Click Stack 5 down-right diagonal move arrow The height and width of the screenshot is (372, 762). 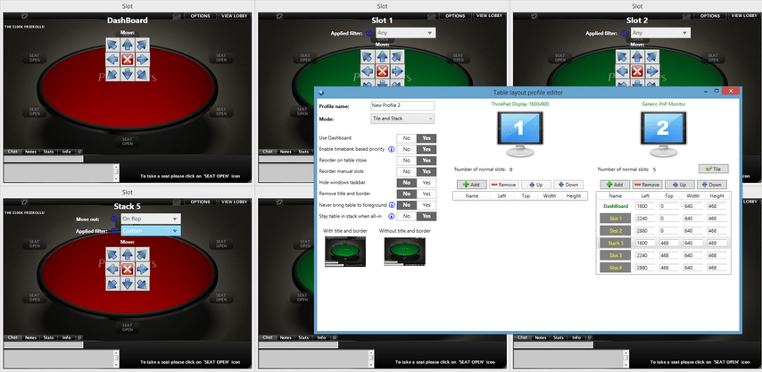(x=142, y=284)
